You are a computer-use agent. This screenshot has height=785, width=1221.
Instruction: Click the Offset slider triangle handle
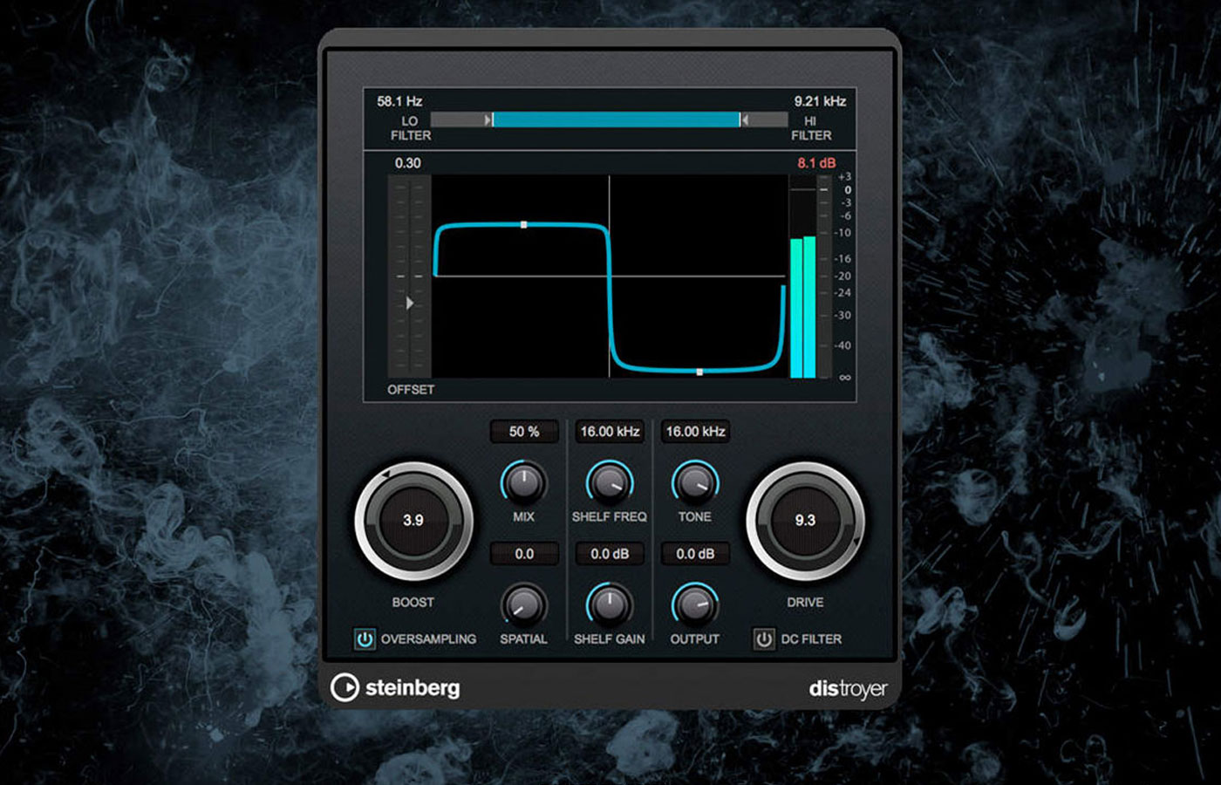pos(410,303)
